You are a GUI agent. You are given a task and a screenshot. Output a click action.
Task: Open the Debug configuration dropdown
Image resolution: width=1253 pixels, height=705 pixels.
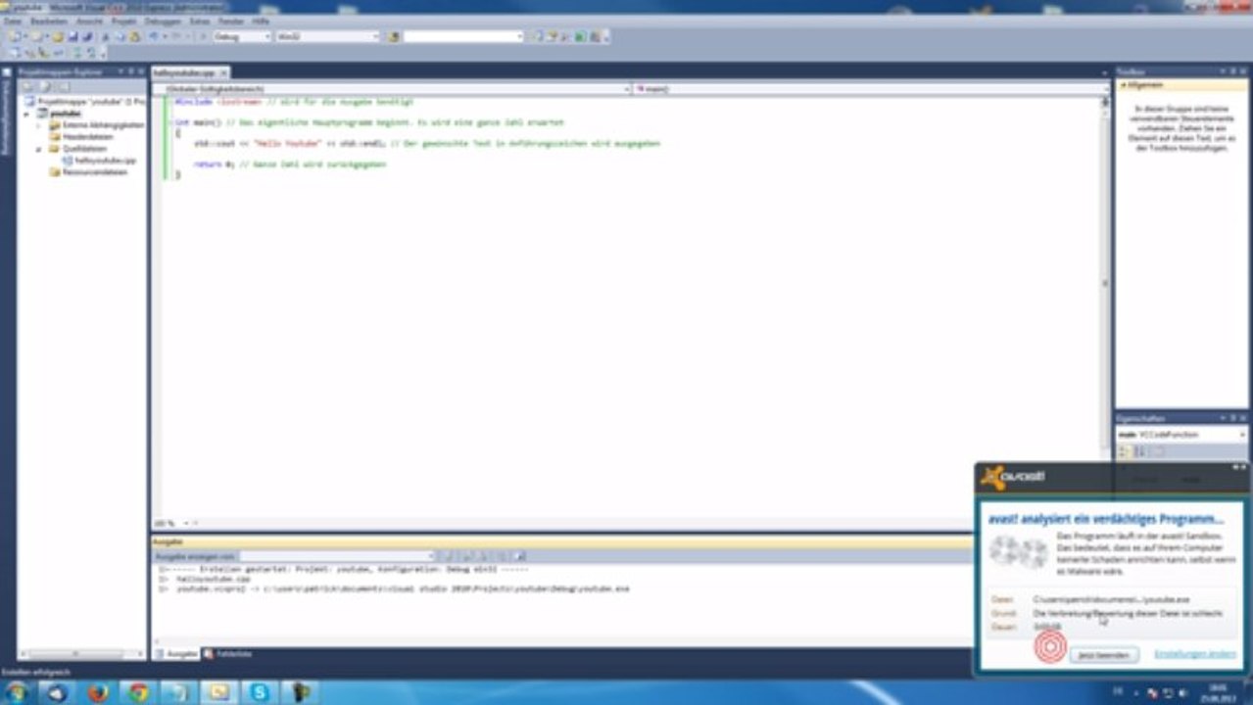[242, 37]
